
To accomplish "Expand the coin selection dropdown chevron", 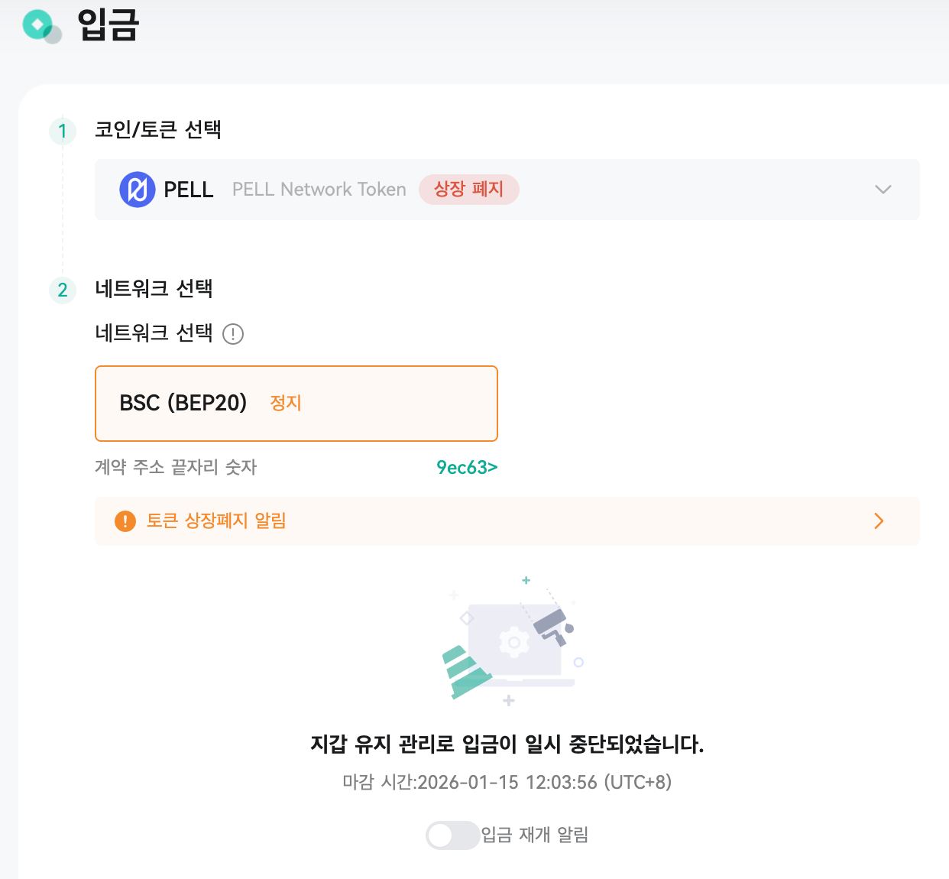I will coord(883,190).
